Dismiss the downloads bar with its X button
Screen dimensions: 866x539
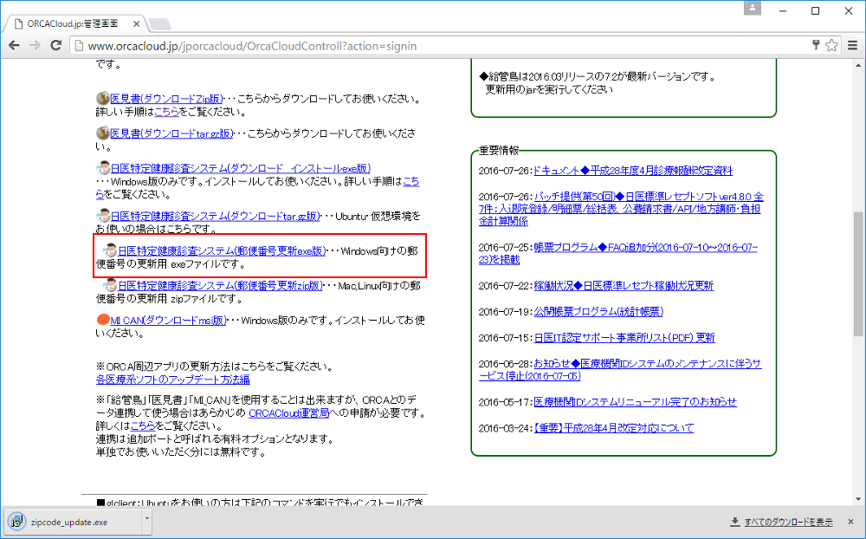pyautogui.click(x=850, y=522)
